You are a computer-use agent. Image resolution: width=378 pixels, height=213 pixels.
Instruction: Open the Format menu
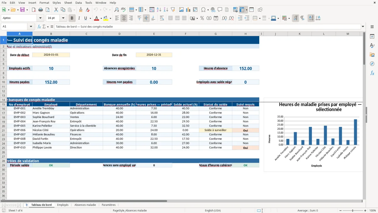coord(44,3)
